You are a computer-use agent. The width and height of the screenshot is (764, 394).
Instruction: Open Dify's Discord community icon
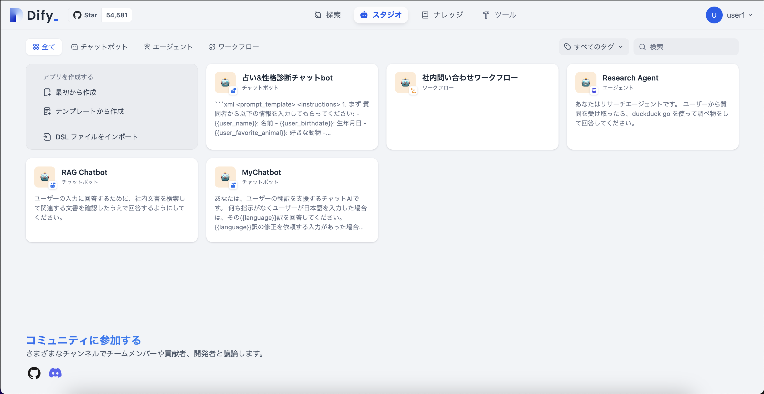(55, 373)
